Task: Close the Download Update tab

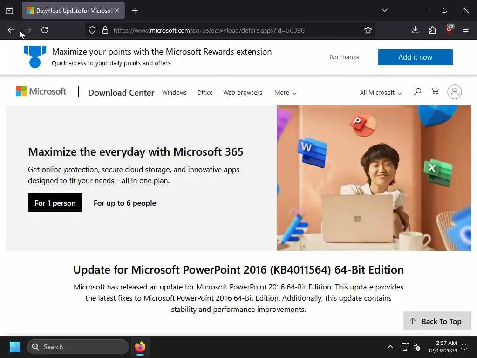Action: click(117, 10)
